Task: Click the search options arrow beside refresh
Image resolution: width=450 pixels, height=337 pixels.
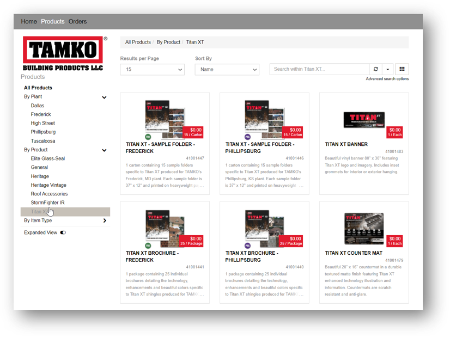Action: pos(387,69)
